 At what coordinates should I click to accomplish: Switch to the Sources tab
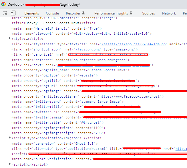[x=149, y=13]
